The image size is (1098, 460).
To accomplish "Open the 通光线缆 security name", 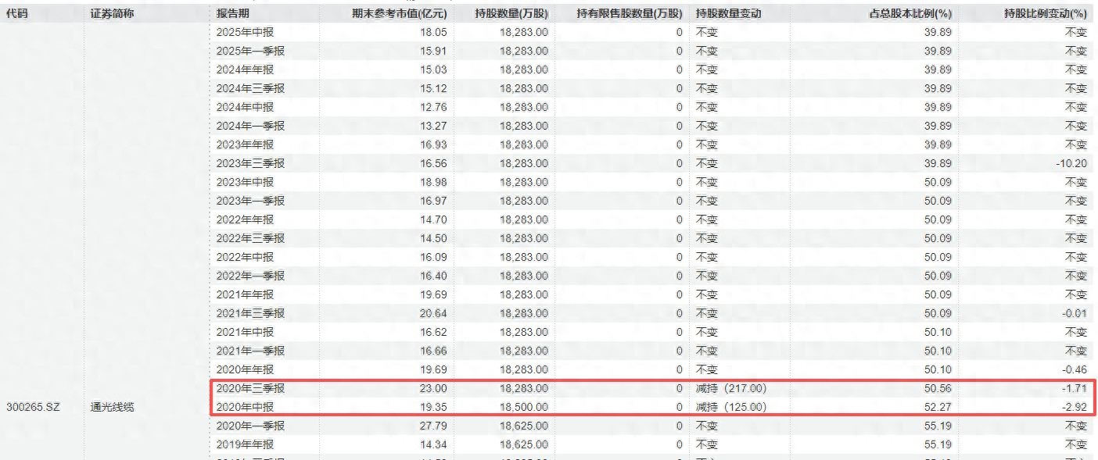I will (x=112, y=407).
